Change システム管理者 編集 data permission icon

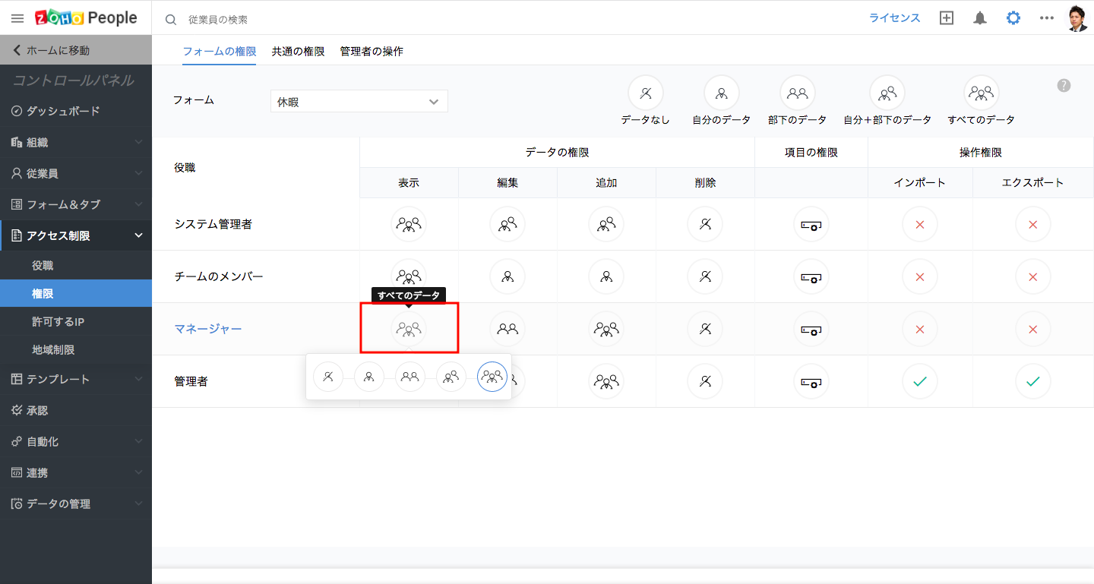(507, 224)
